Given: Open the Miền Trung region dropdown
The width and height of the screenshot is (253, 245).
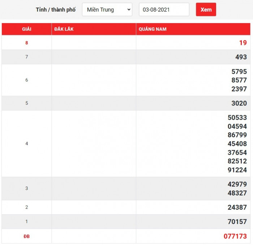Looking at the screenshot, I should point(107,10).
